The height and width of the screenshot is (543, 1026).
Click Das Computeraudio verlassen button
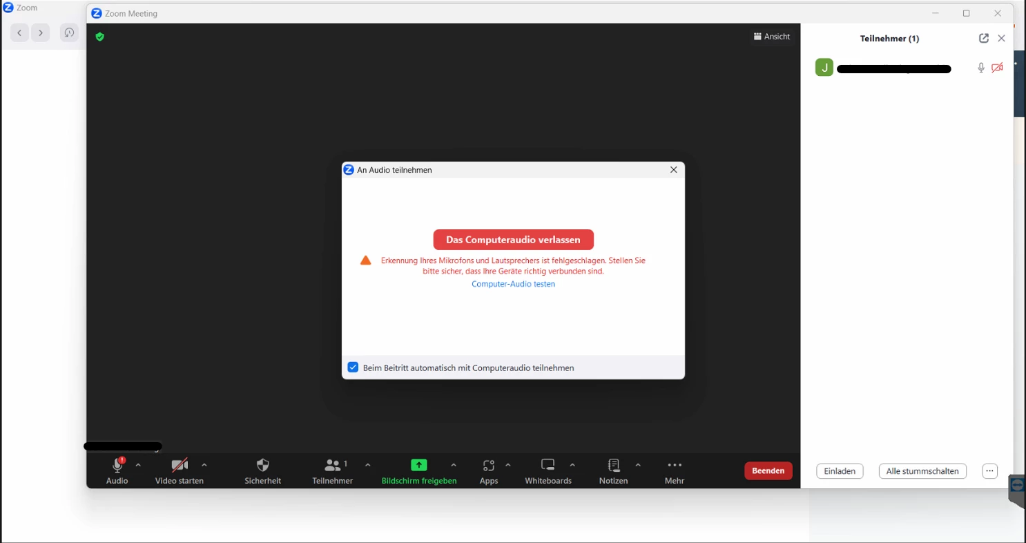point(514,240)
